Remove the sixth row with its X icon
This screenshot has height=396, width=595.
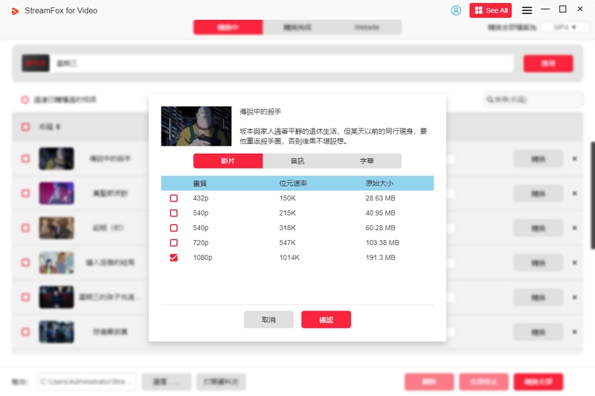[574, 332]
